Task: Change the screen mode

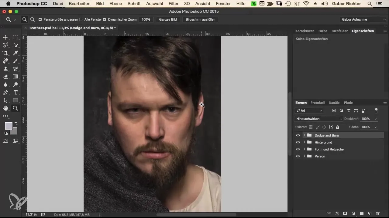Action: (16, 140)
